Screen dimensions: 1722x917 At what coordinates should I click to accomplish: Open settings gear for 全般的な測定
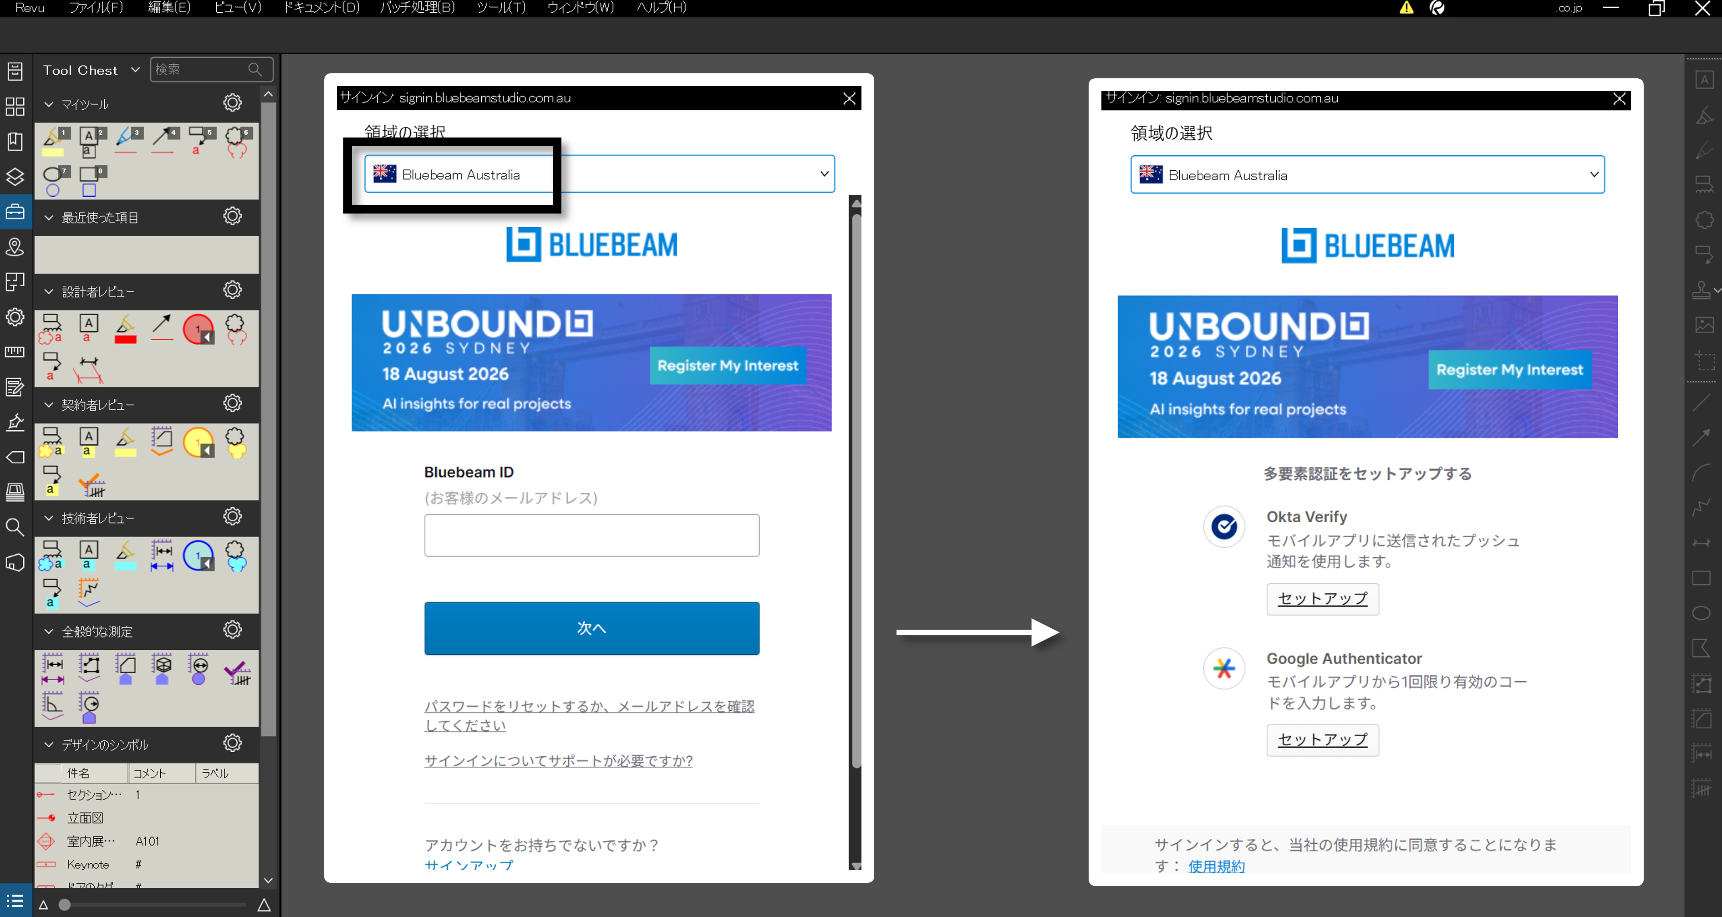click(232, 630)
